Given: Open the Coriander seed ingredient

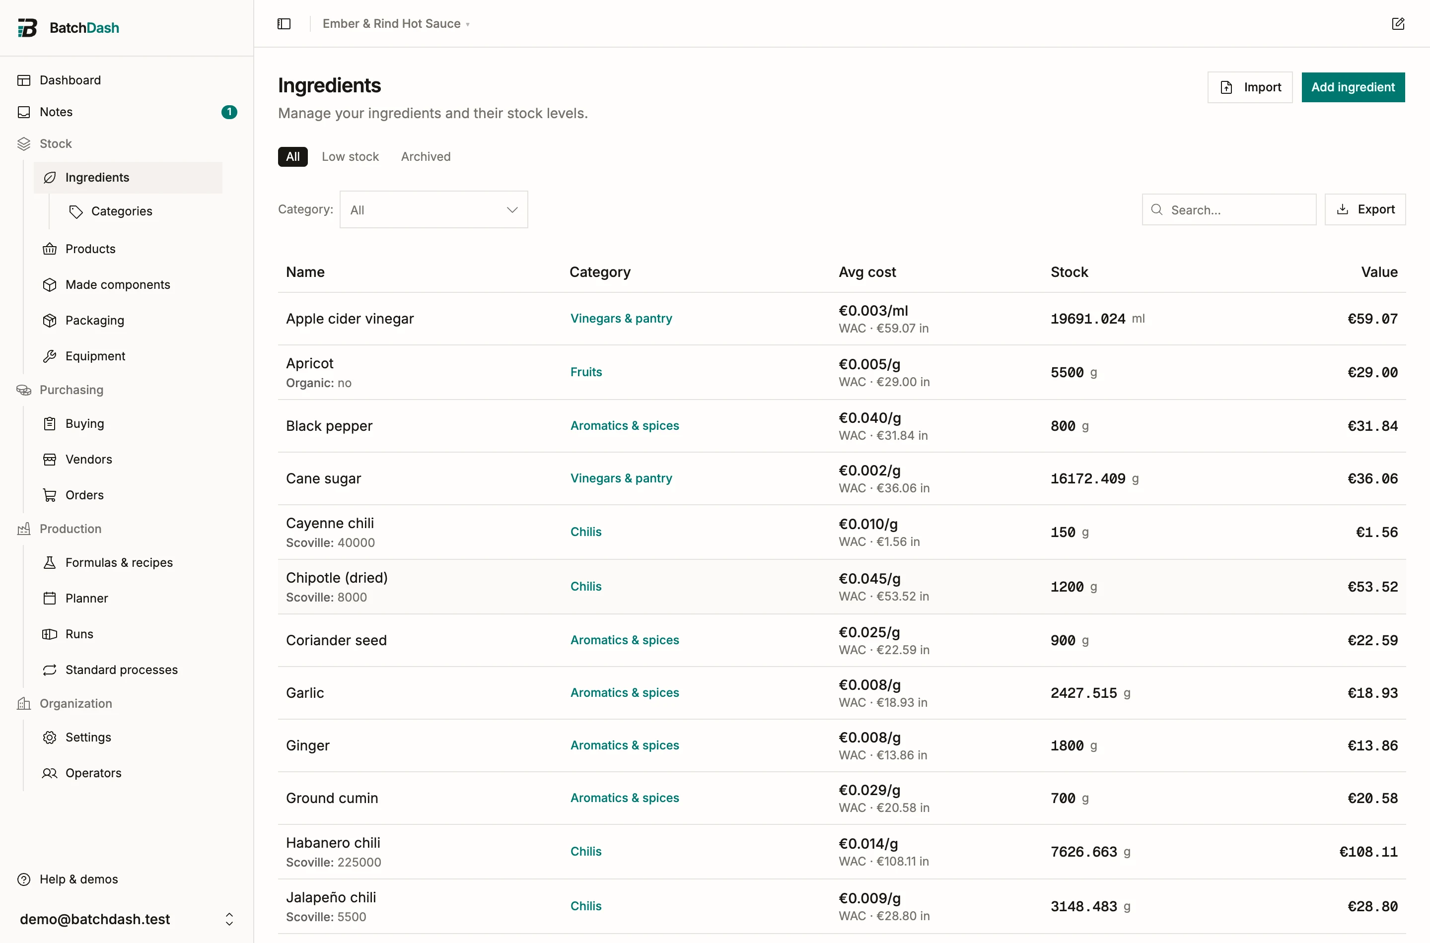Looking at the screenshot, I should (x=336, y=640).
